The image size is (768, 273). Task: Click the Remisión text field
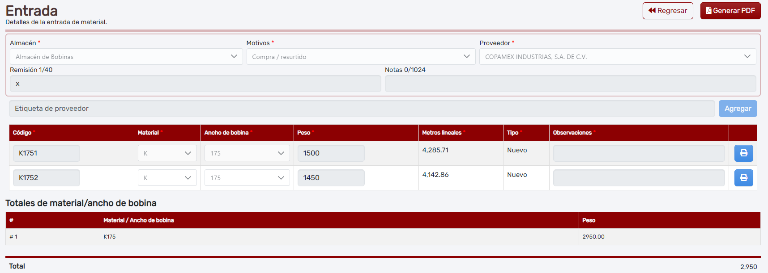click(195, 84)
